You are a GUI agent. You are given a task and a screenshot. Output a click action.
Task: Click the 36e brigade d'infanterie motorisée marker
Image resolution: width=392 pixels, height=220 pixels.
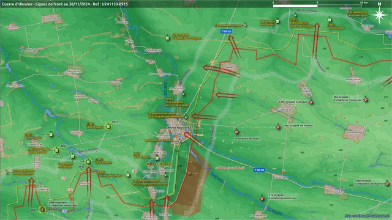[x=366, y=100]
